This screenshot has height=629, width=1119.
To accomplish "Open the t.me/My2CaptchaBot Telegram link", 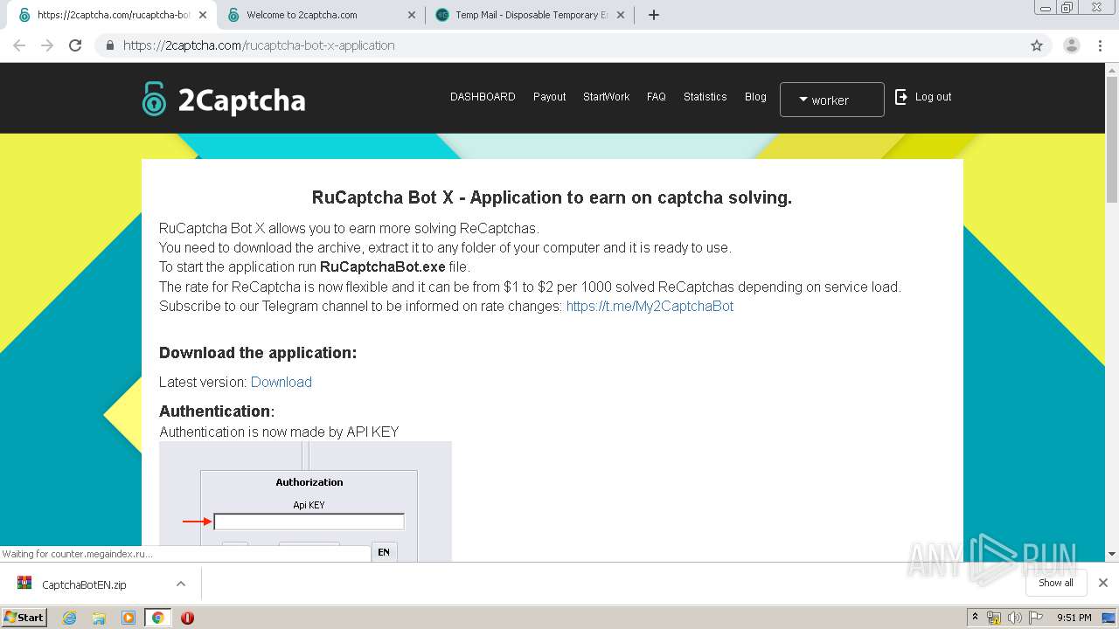I will [650, 306].
